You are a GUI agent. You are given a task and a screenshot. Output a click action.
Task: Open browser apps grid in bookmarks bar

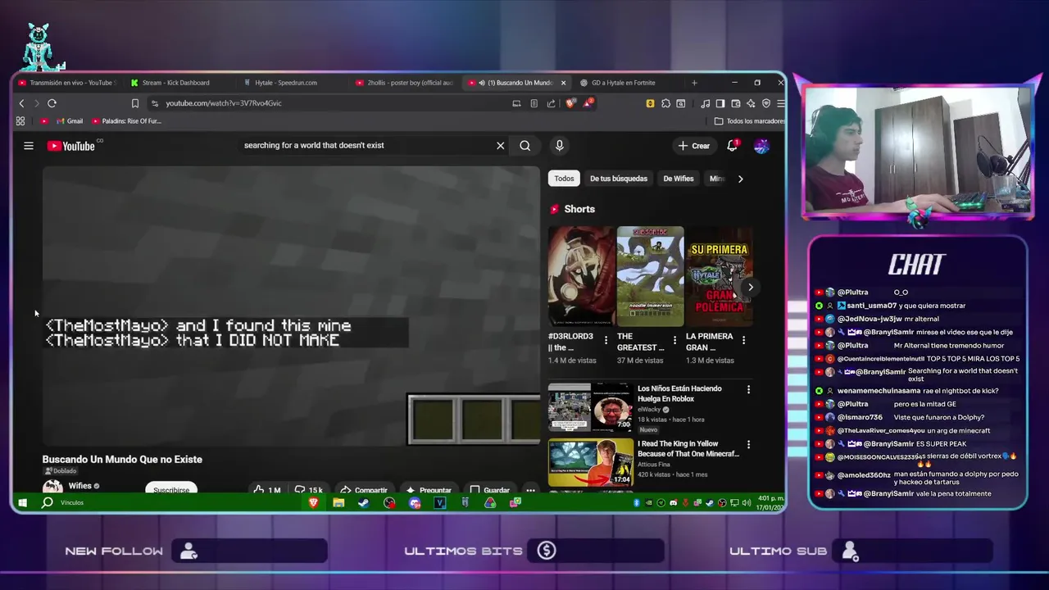tap(20, 121)
